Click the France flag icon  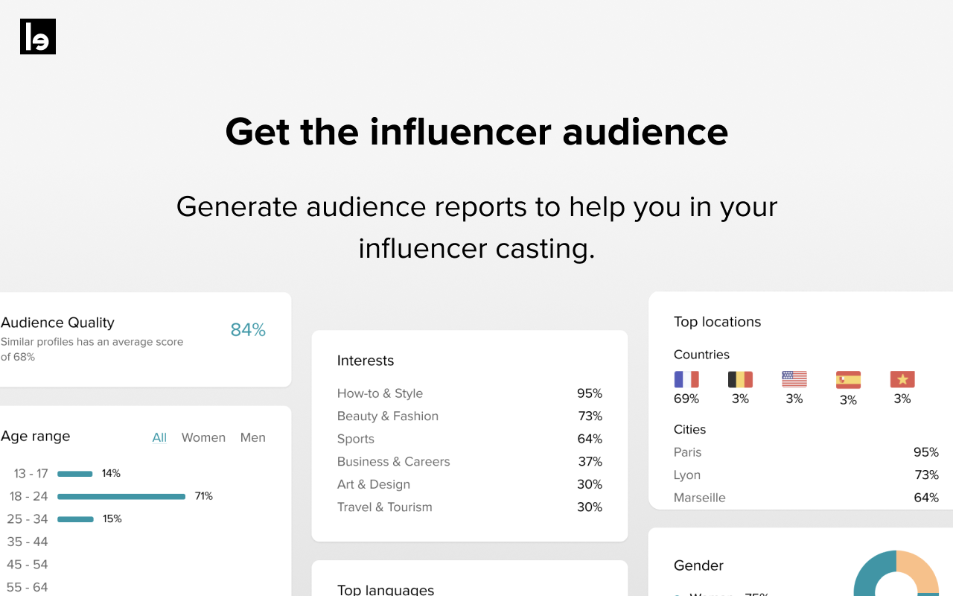[686, 379]
